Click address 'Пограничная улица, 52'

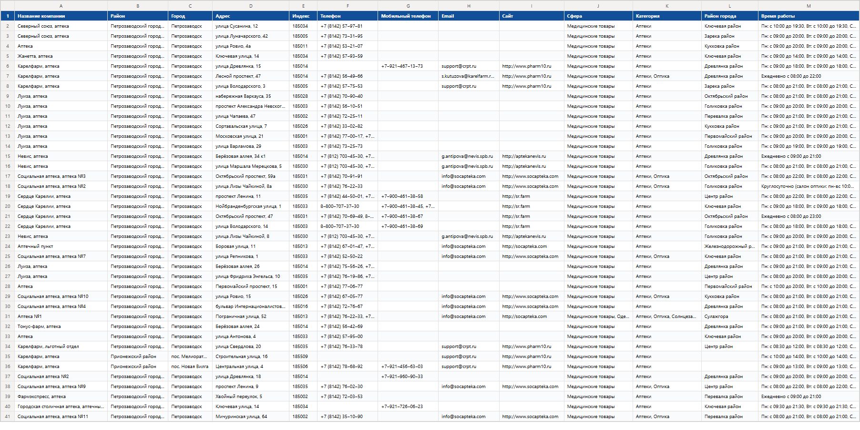click(x=251, y=317)
